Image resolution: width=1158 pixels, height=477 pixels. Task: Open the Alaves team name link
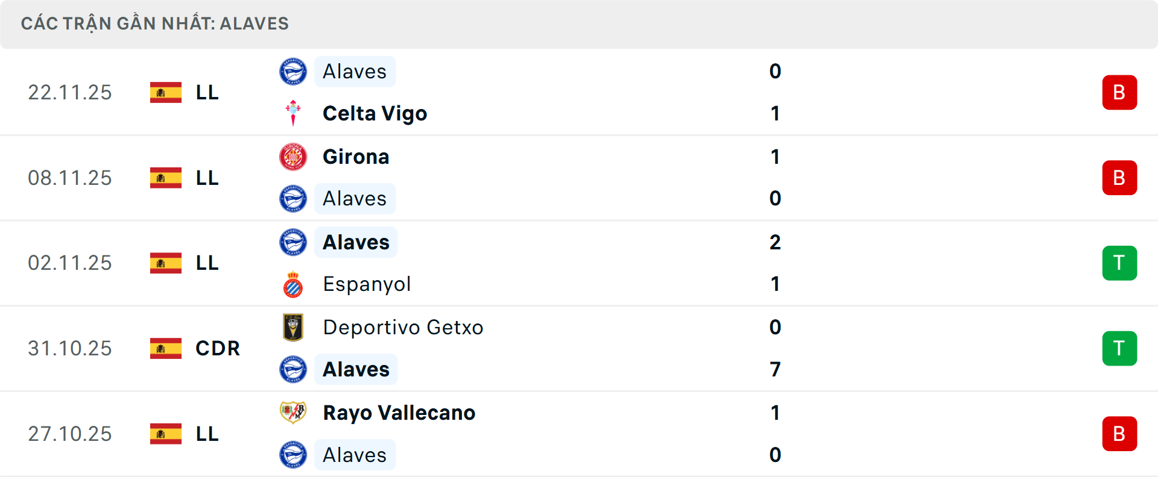355,71
